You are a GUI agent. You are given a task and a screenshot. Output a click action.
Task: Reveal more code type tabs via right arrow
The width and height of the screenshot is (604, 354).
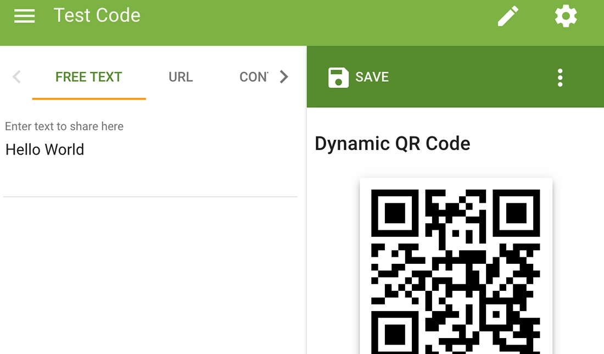coord(284,77)
